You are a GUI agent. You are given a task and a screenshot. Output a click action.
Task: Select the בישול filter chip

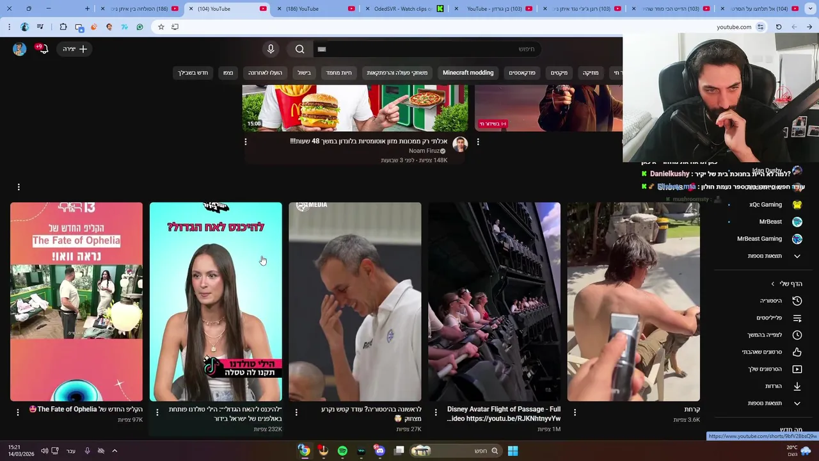tap(305, 73)
